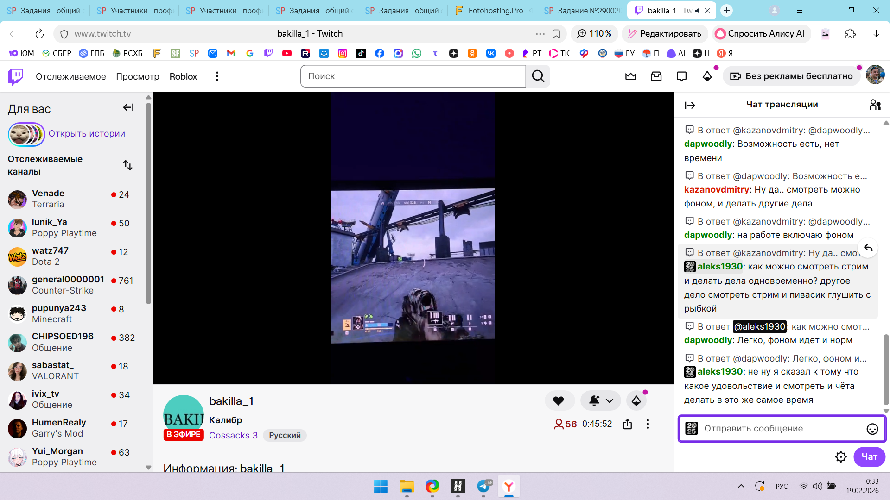This screenshot has width=890, height=500.
Task: Expand notification bell dropdown
Action: coord(609,401)
